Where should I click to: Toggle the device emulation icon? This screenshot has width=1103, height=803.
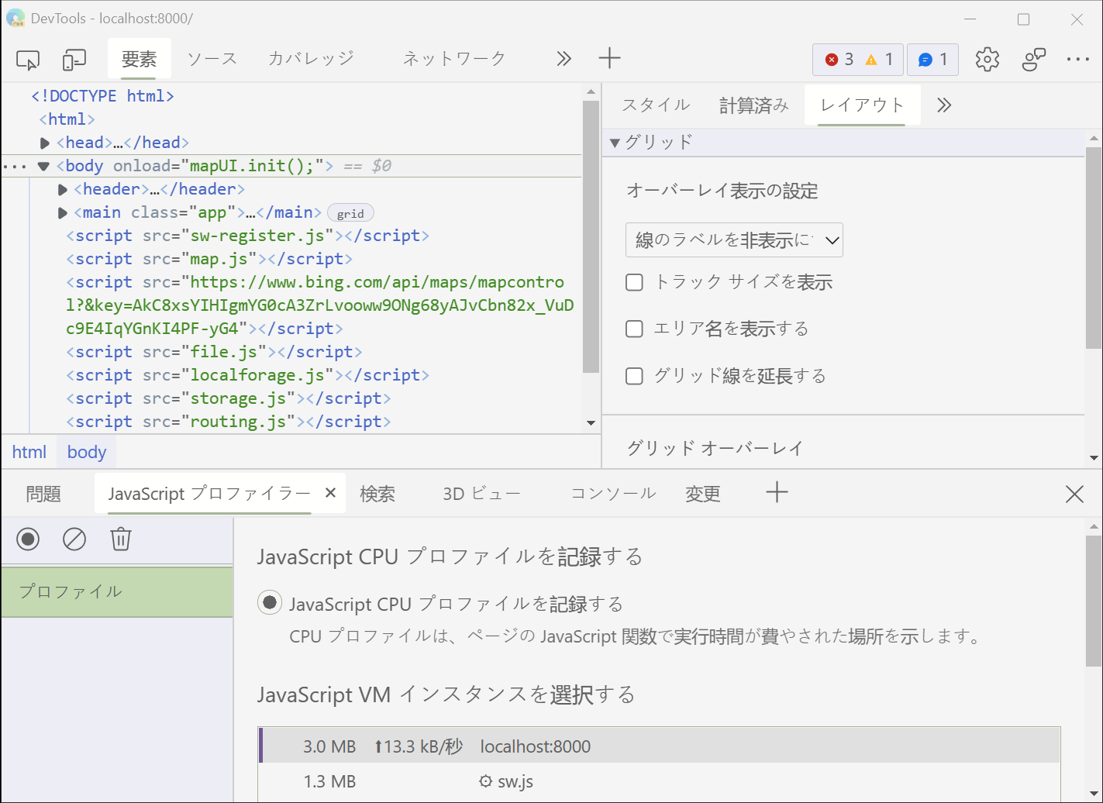[x=74, y=59]
